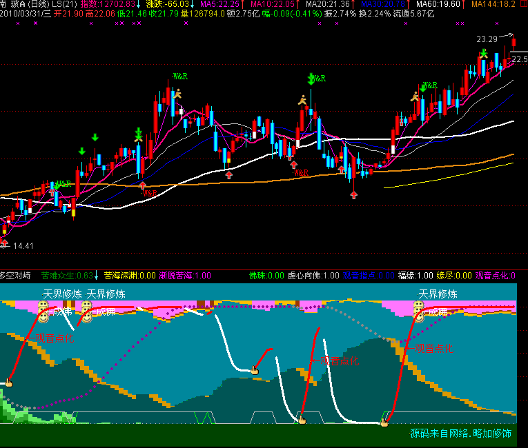The height and width of the screenshot is (448, 528).
Task: Click the green down arrow attached to second green W&R
Action: coord(311,79)
